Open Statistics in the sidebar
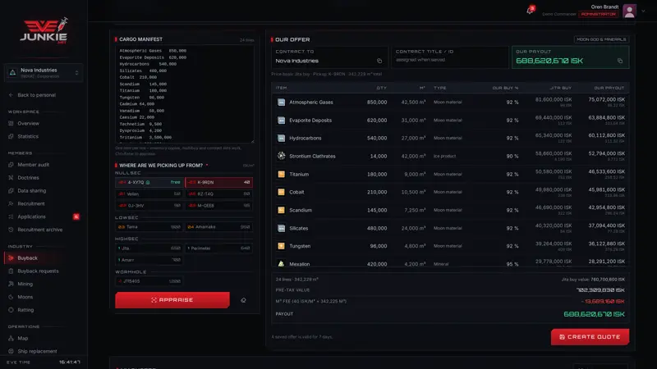The height and width of the screenshot is (369, 657). (x=28, y=136)
